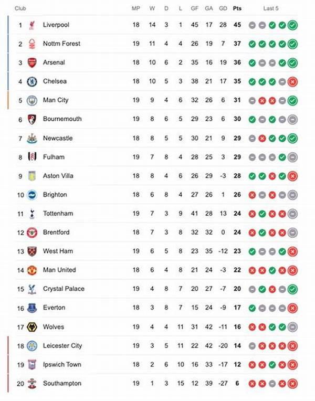Click the GD column header

(x=223, y=8)
